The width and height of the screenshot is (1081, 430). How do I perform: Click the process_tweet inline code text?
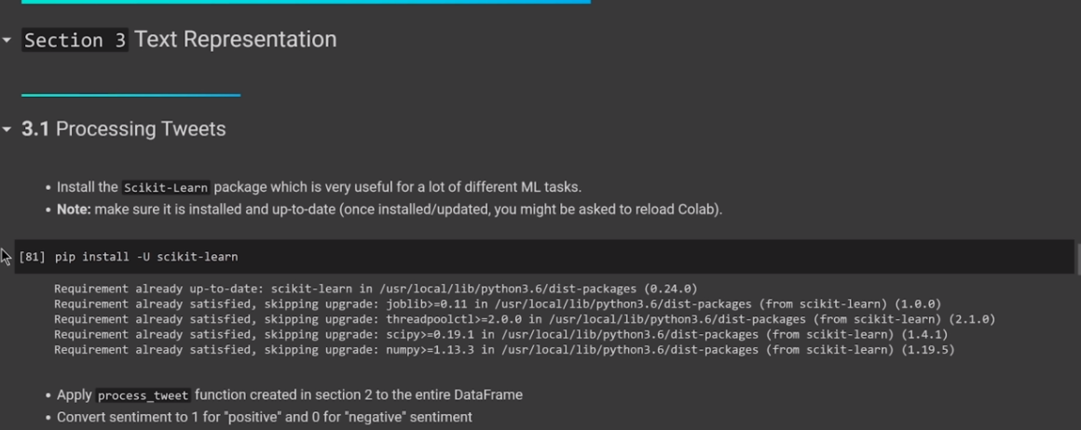[x=143, y=396]
